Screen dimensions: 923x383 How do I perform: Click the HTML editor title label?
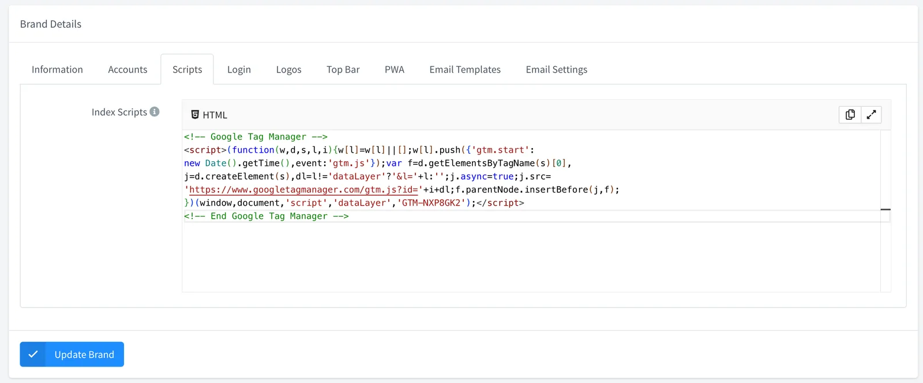(215, 115)
